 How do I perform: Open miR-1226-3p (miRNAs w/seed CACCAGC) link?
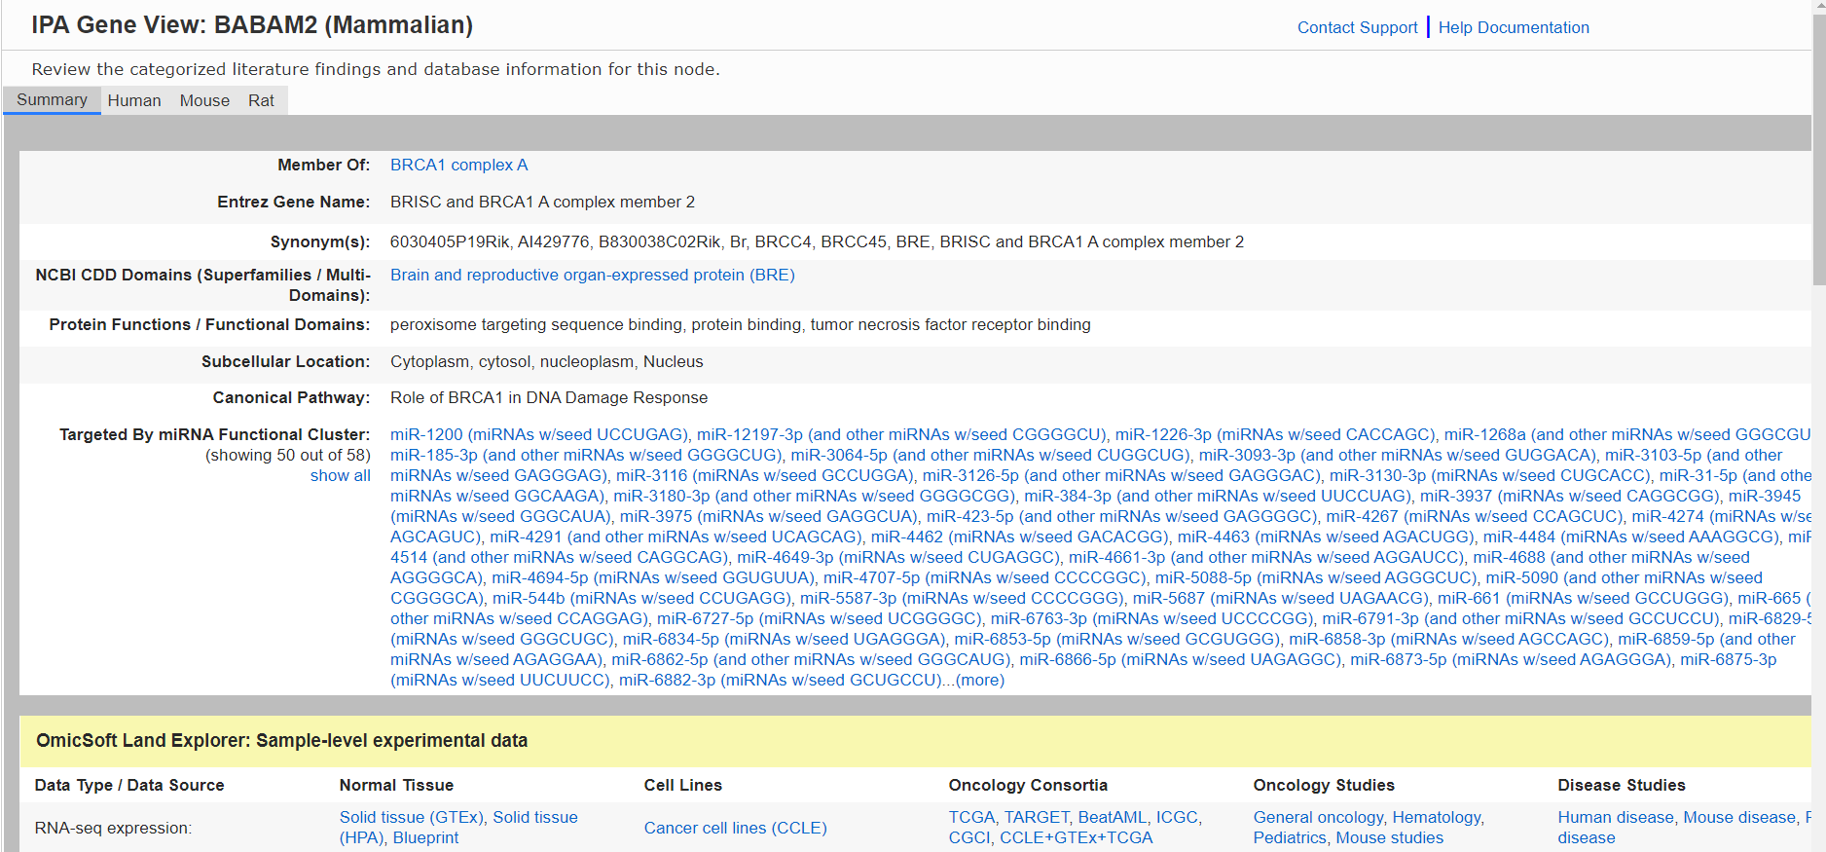click(x=1274, y=434)
